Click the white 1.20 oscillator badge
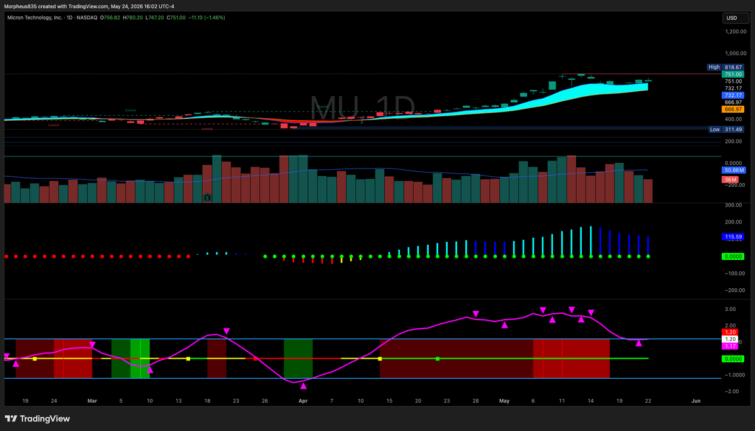 (730, 339)
